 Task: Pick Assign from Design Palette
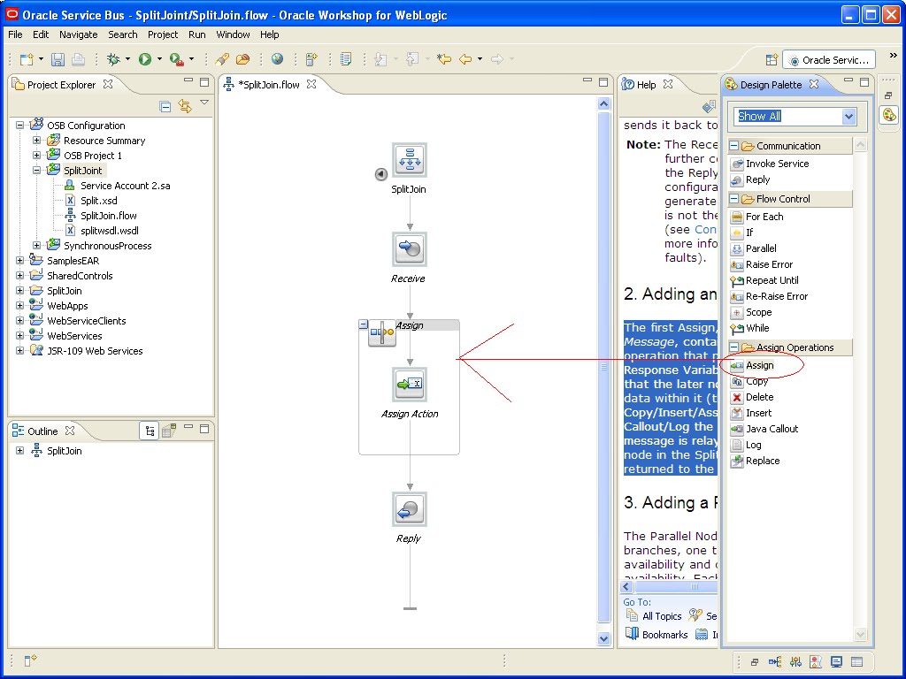point(752,365)
